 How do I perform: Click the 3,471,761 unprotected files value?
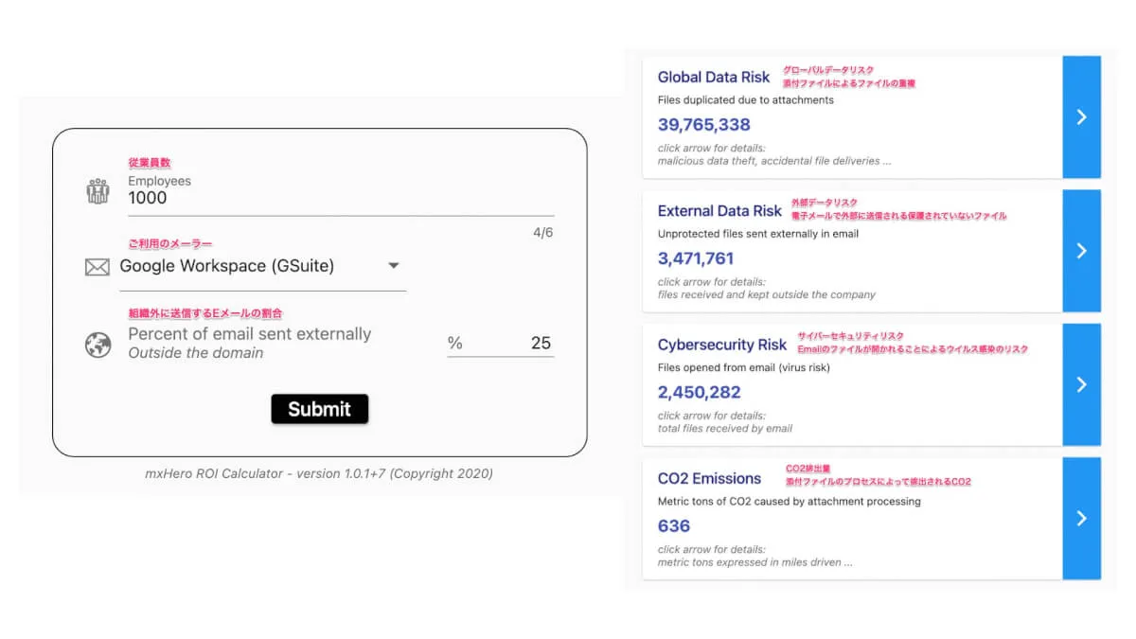[696, 257]
